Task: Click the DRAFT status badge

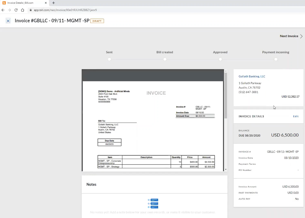Action: click(97, 21)
